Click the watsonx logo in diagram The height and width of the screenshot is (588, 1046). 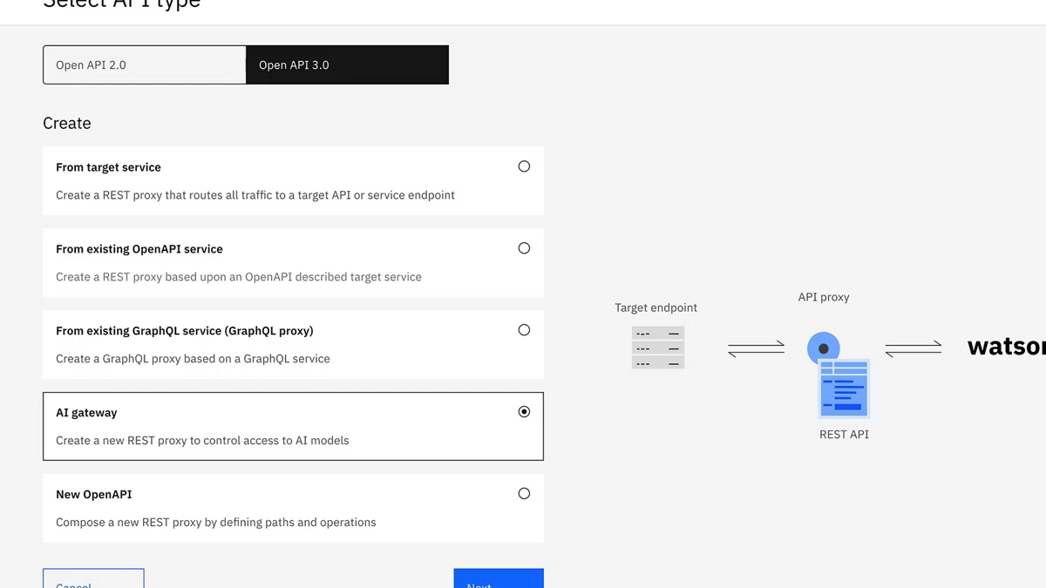[x=1006, y=347]
